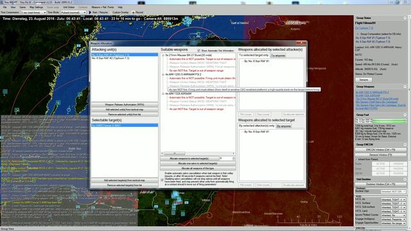Open the WCS Sub-surface doctrine dropdown

coord(393,207)
